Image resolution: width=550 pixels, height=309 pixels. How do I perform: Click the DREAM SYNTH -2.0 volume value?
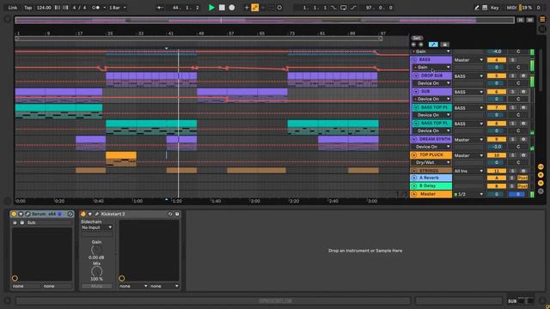497,147
